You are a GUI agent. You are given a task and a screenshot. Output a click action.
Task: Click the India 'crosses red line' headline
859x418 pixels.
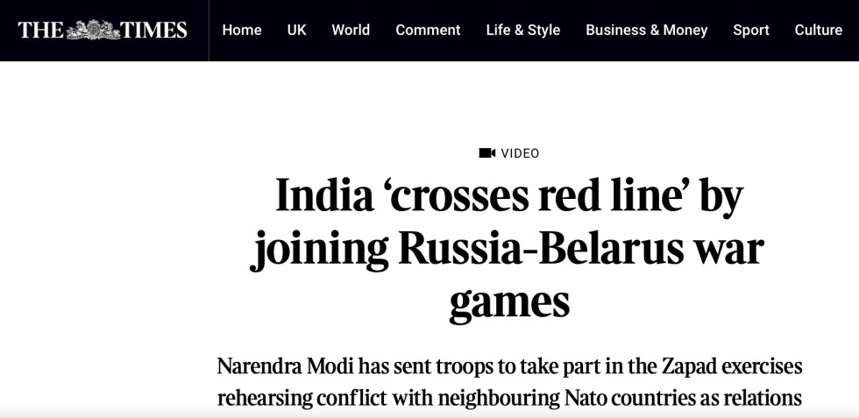508,249
